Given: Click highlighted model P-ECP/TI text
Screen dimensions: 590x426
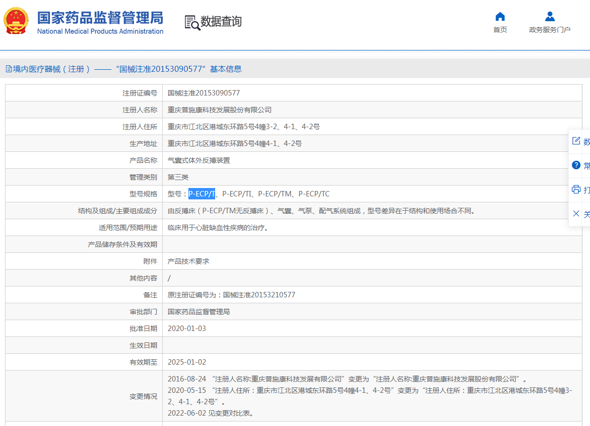Looking at the screenshot, I should pos(202,194).
